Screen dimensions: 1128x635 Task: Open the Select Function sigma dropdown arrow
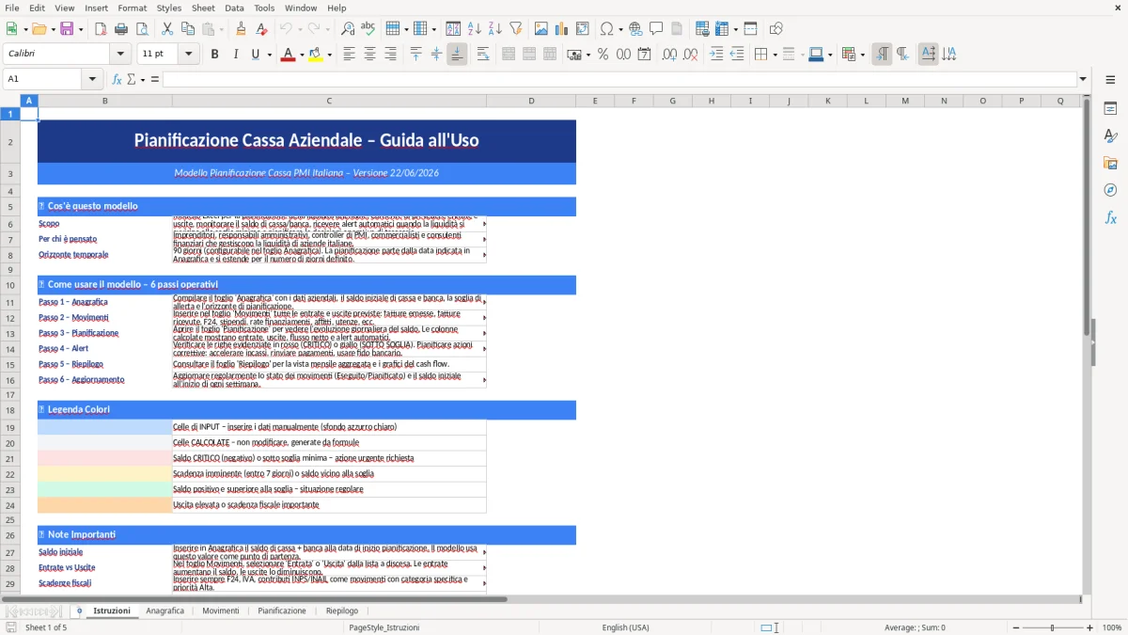tap(143, 79)
